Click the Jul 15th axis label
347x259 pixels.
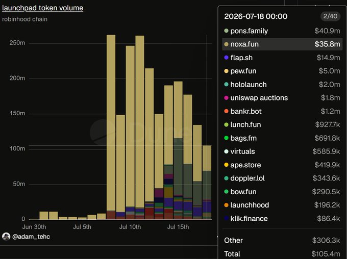178,227
